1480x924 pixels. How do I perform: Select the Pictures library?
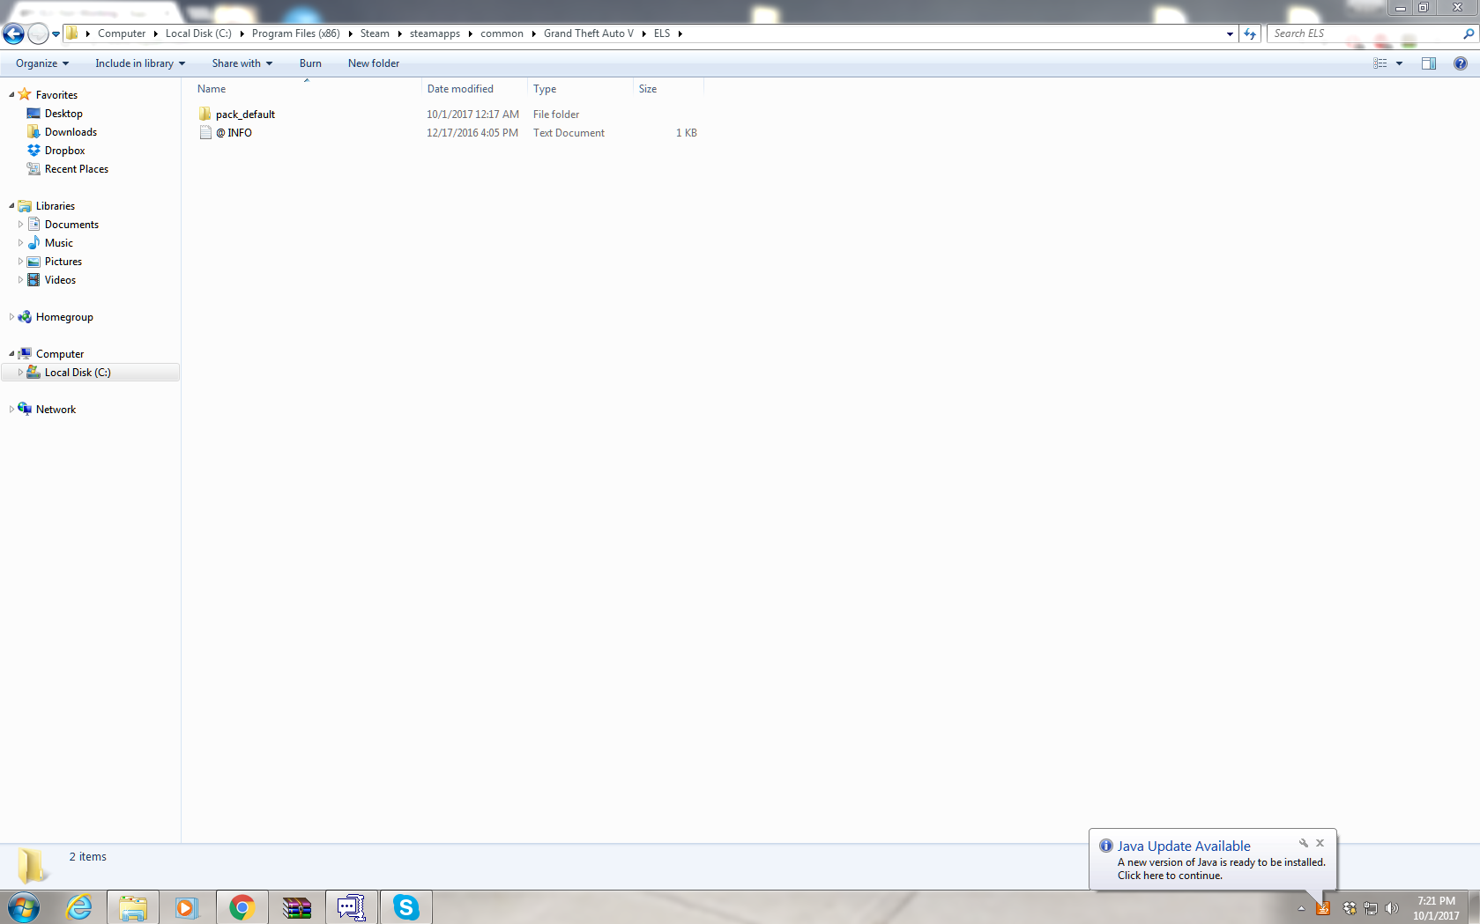[x=63, y=262]
